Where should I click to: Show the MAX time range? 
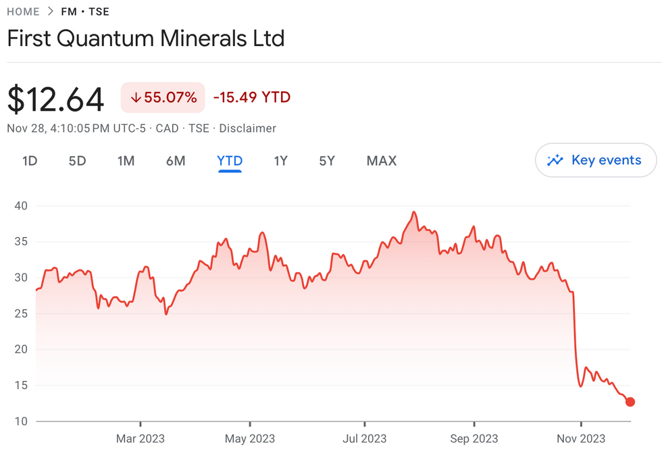(x=382, y=161)
